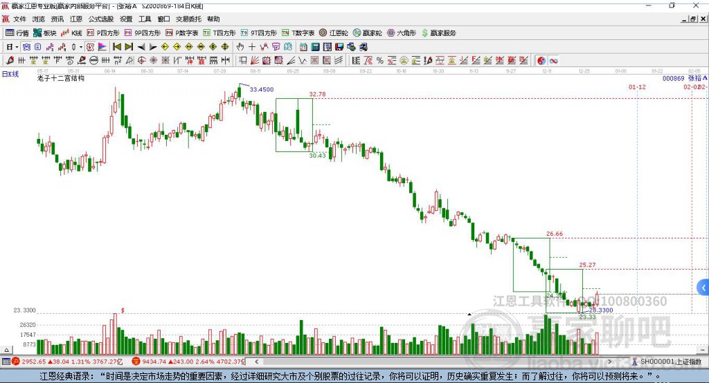Open the 江恩轮 Gann wheel
Image resolution: width=709 pixels, height=383 pixels.
334,33
